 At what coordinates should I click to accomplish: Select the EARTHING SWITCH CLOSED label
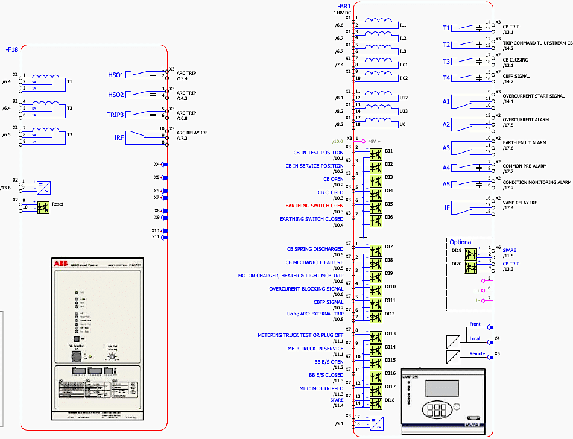[312, 219]
